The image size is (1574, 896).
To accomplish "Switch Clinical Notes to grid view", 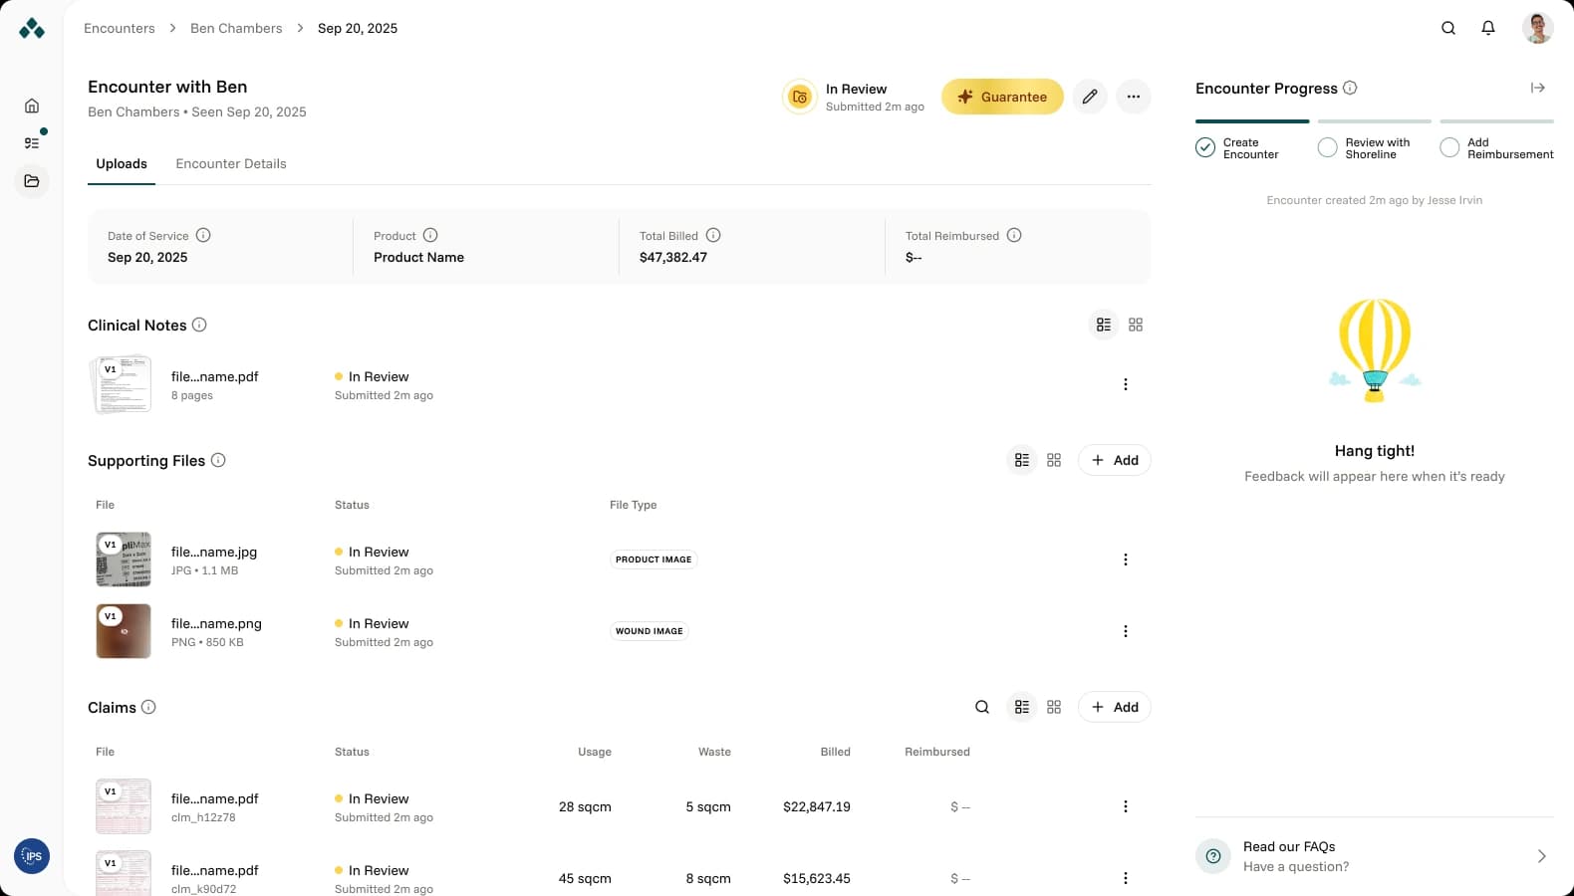I will coord(1136,325).
